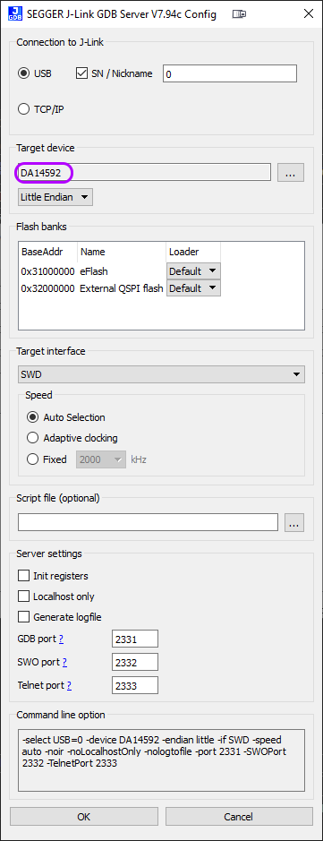Viewport: 323px width, 841px height.
Task: Open the target device browse button
Action: coord(291,173)
